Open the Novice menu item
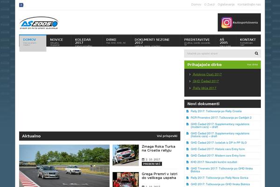280x187 pixels. [59, 41]
